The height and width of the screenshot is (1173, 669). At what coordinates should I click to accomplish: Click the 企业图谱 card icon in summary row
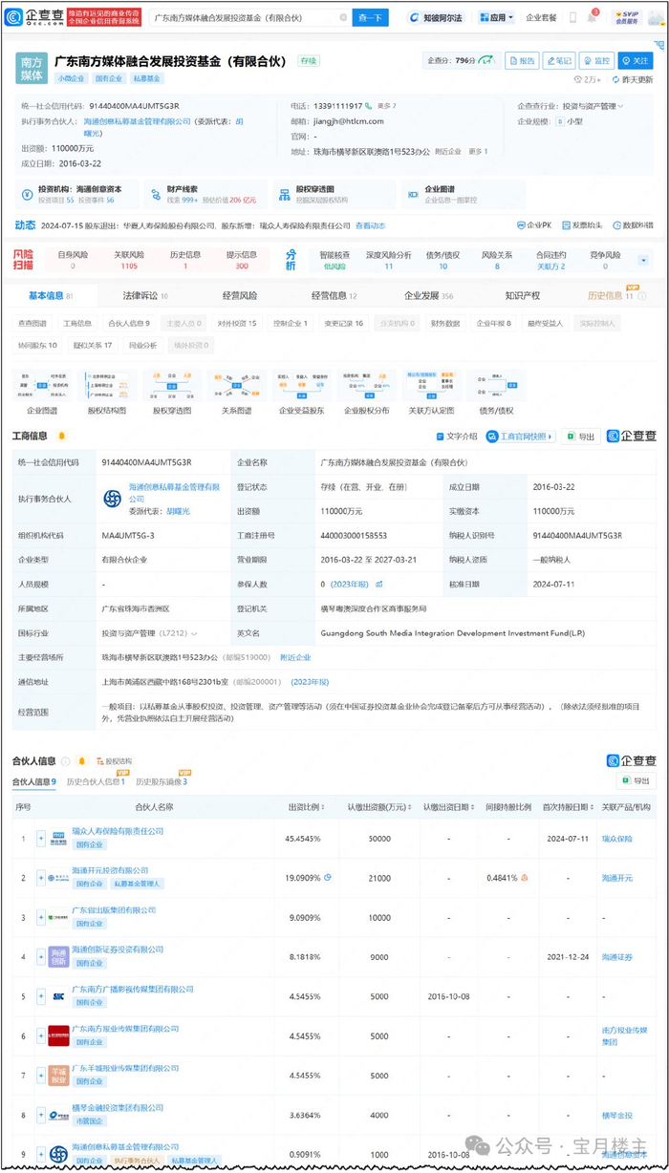tap(414, 194)
